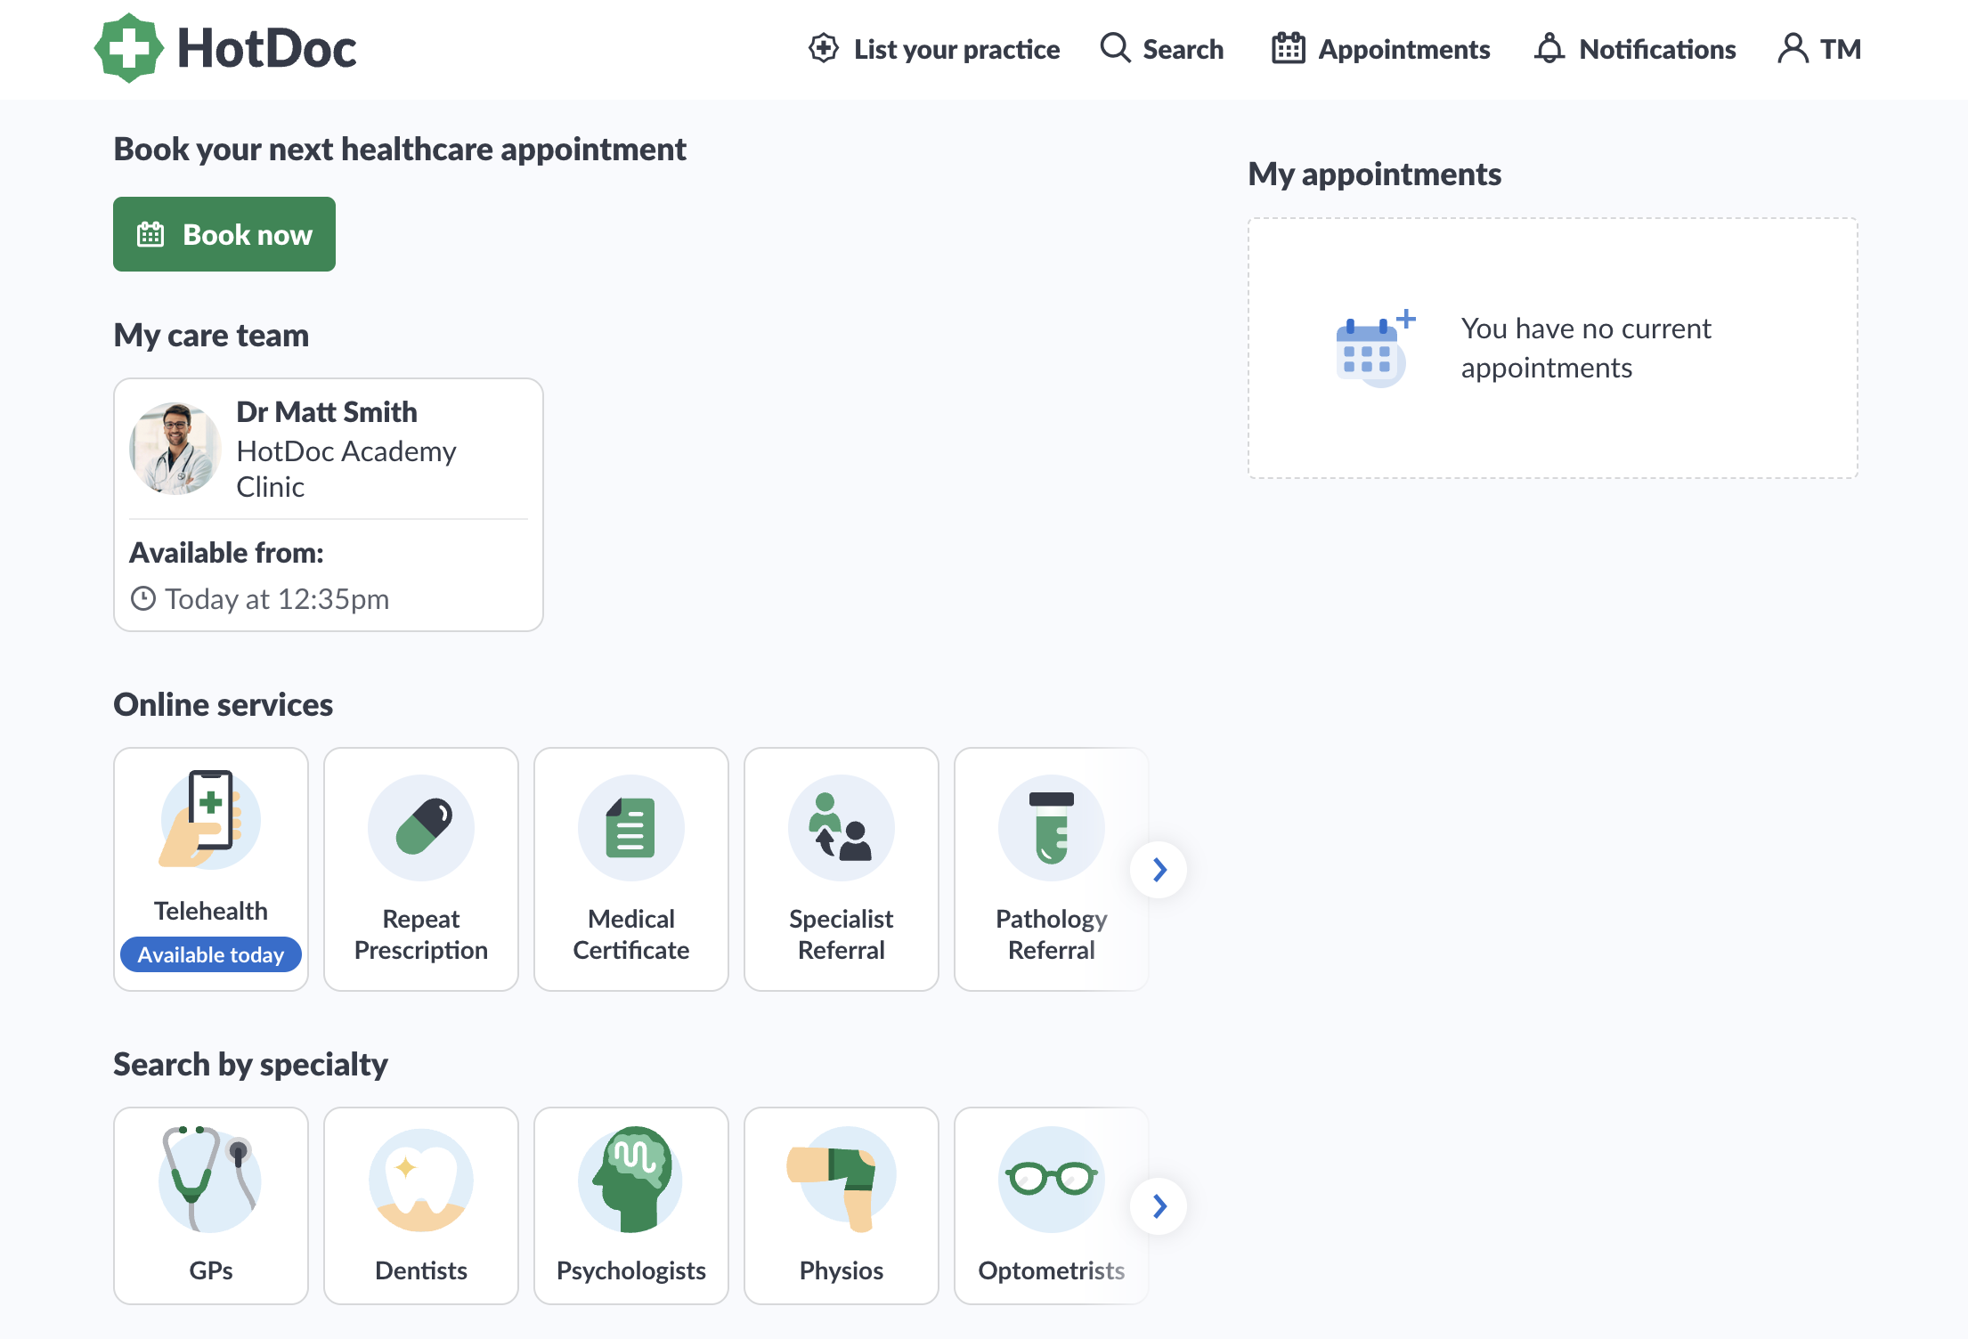The width and height of the screenshot is (1968, 1339).
Task: Choose the Specialist Referral icon
Action: coord(841,828)
